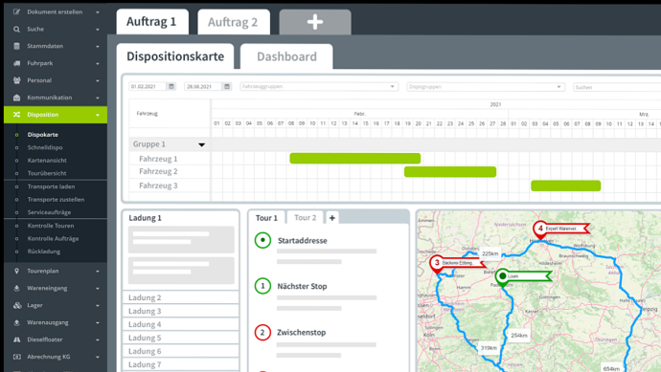Expand the Stammdaten menu arrow
661x372 pixels.
click(98, 46)
